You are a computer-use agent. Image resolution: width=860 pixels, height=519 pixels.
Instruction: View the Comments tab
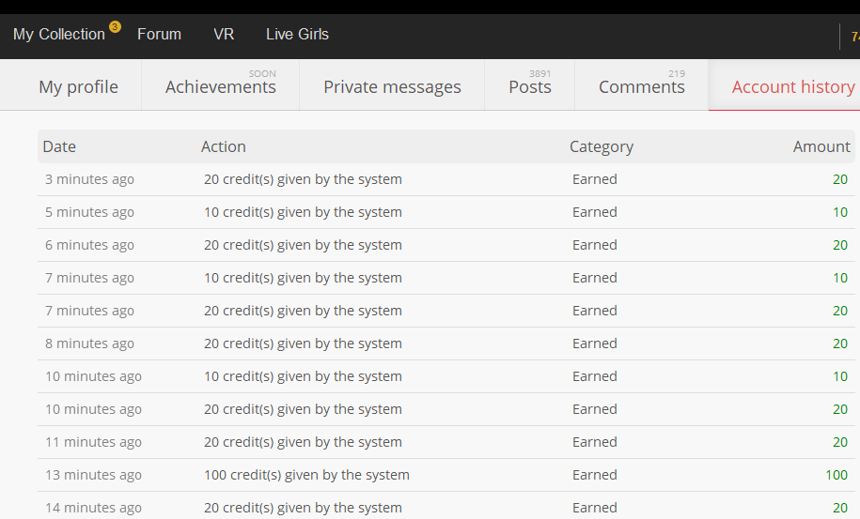pos(642,87)
